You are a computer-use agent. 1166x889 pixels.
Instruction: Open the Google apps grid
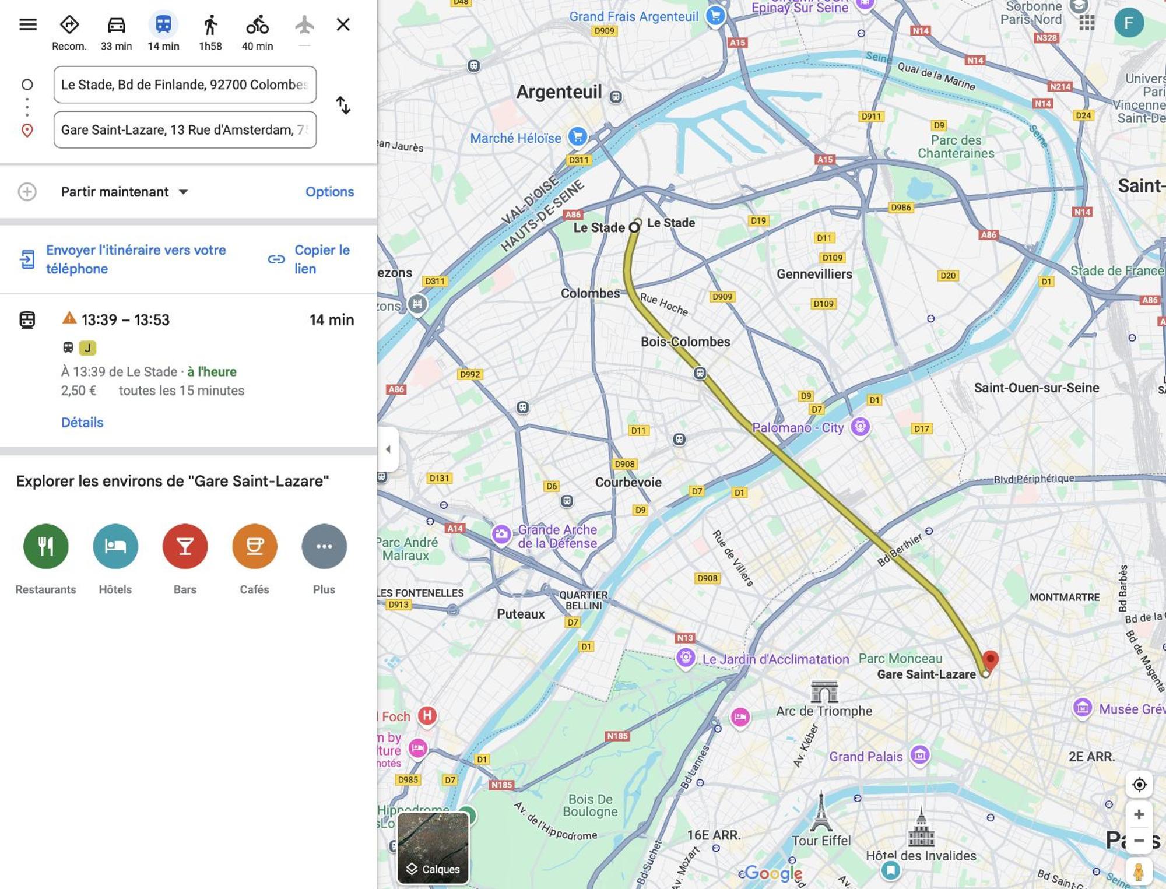point(1087,23)
